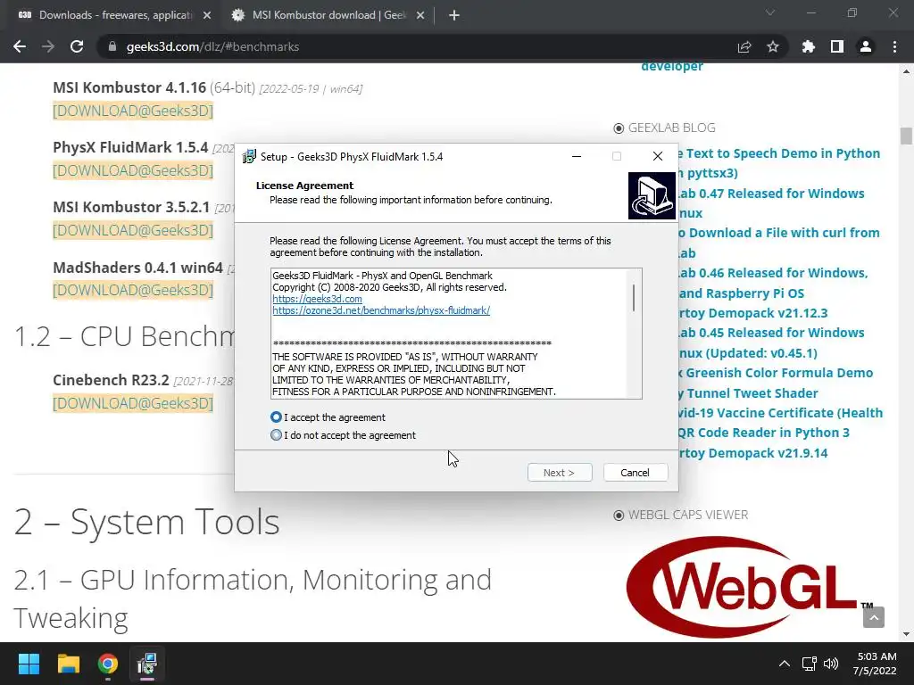Click the page vertical scrollbar thumb

906,136
